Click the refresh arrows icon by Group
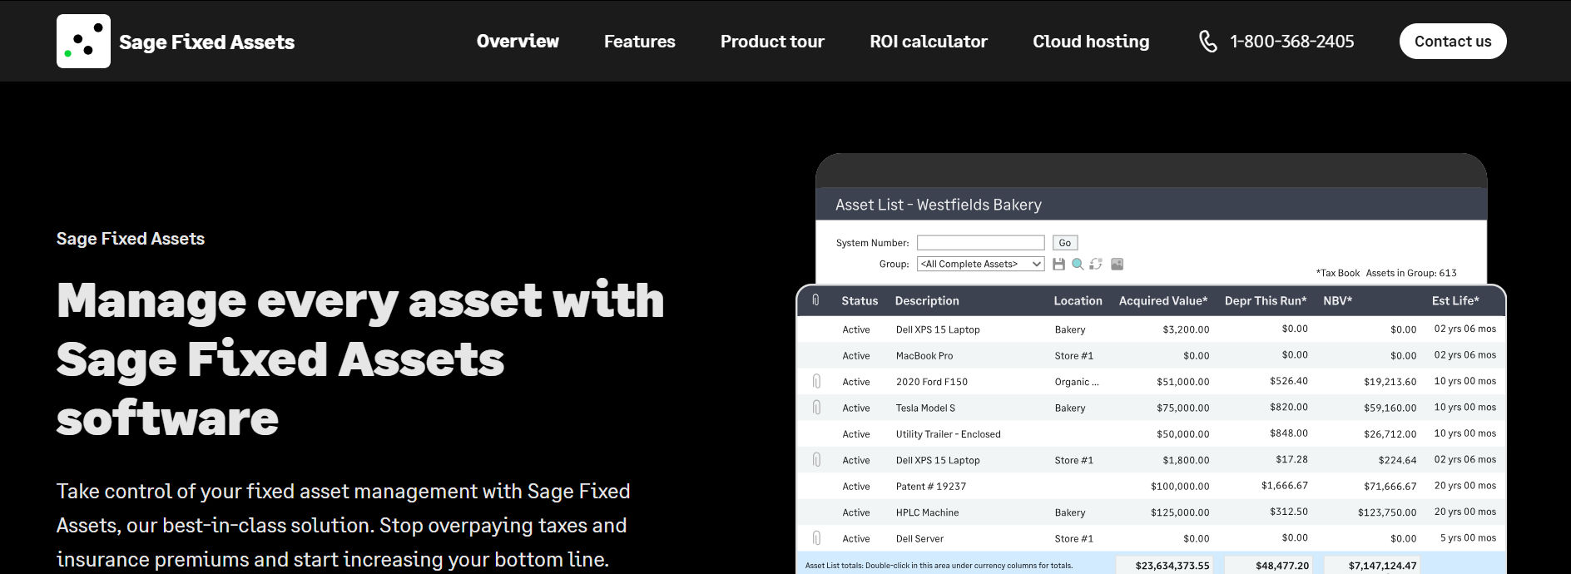Screen dimensions: 1571x574 click(x=1096, y=264)
